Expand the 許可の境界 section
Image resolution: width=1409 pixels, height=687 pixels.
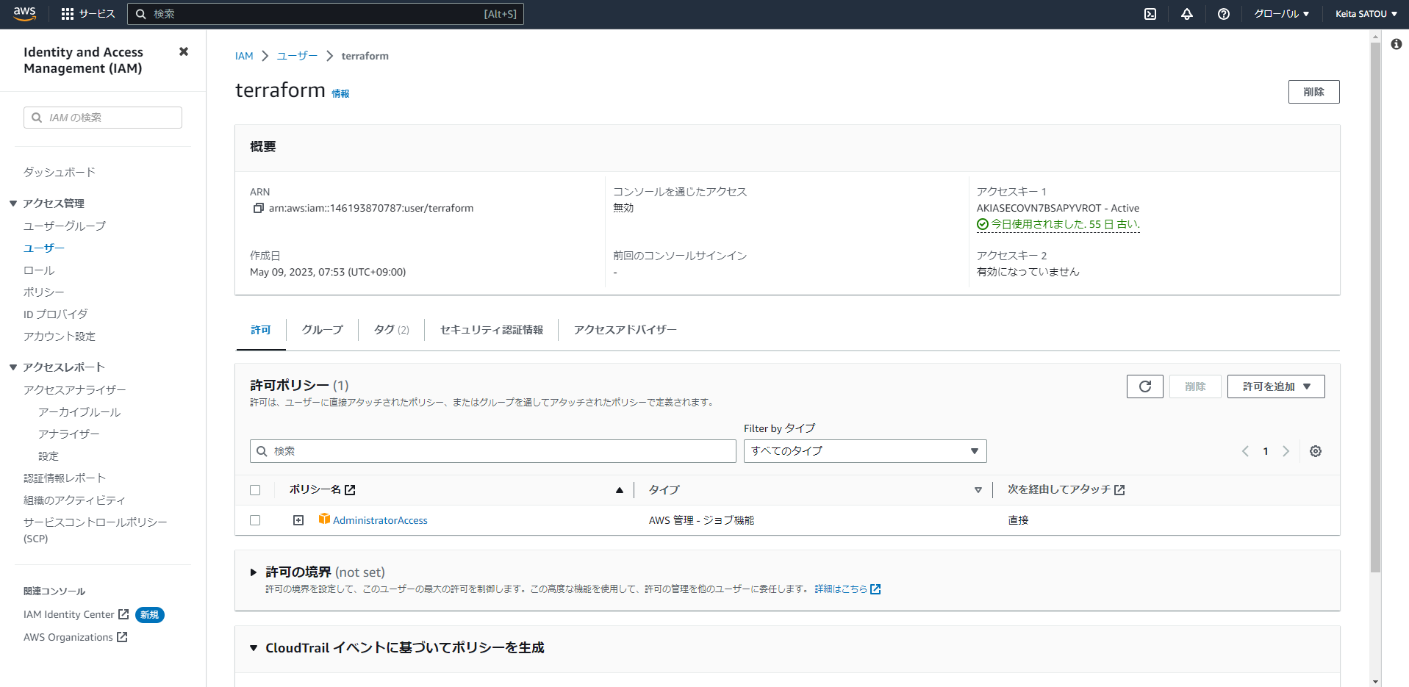coord(254,572)
